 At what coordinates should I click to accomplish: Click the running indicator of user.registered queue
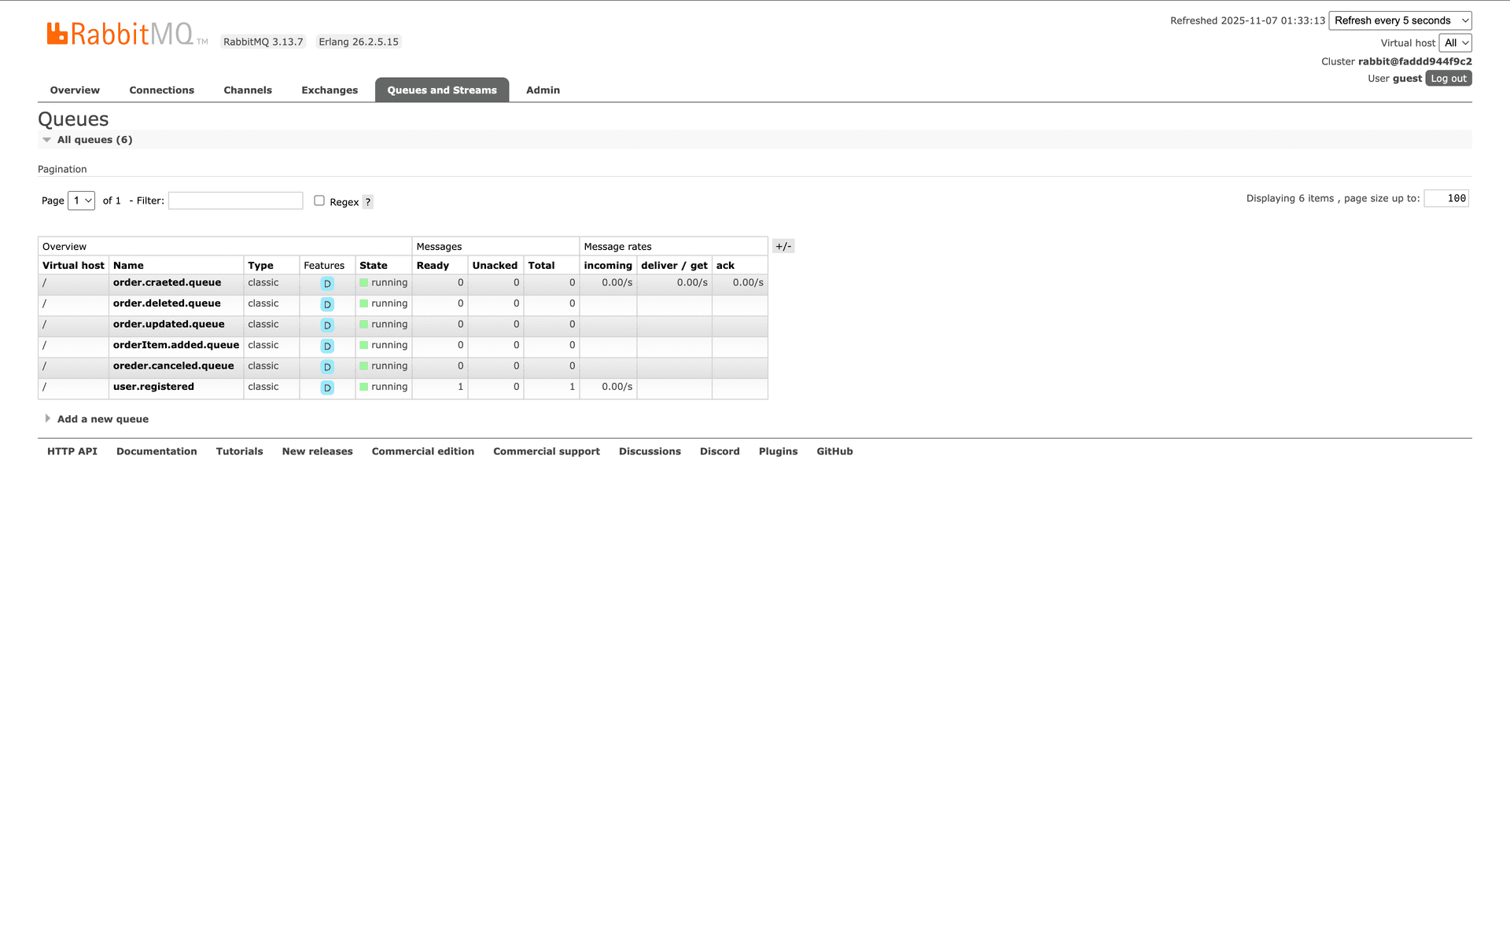pyautogui.click(x=364, y=387)
